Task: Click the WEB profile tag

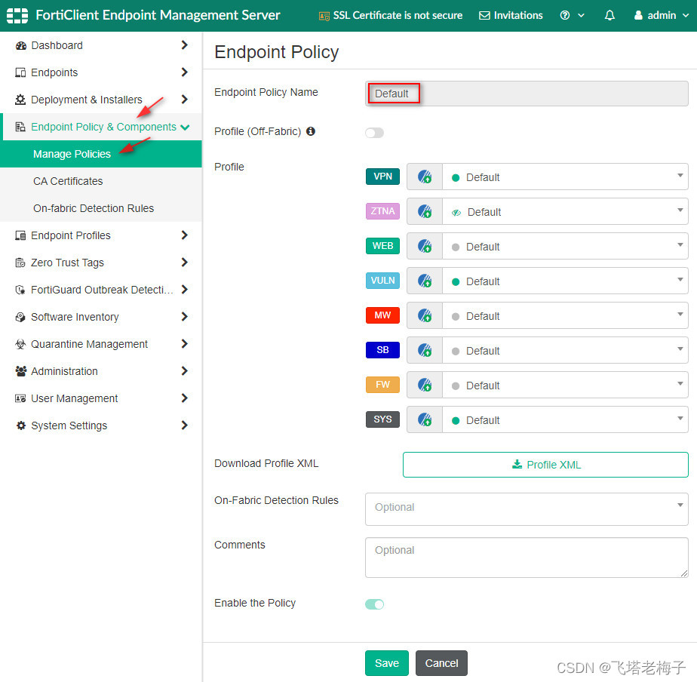Action: (382, 246)
